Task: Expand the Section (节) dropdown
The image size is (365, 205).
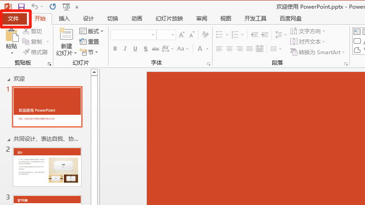Action: 91,52
